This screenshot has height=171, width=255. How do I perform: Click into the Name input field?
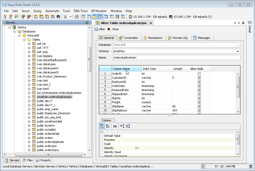pos(176,58)
